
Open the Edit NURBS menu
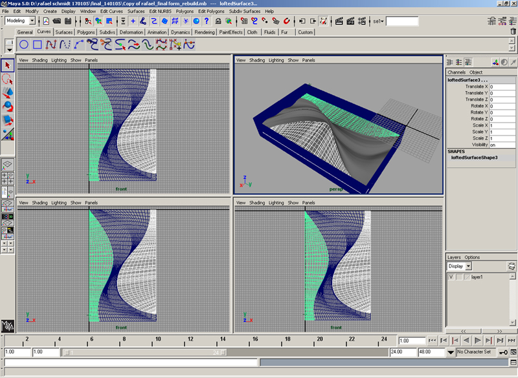[161, 11]
